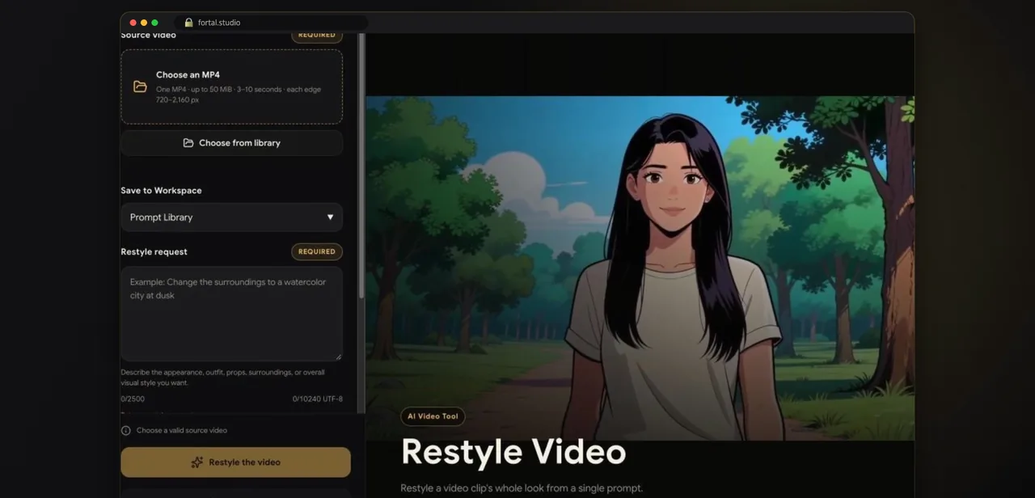Click the Save to Workspace label

pos(161,191)
